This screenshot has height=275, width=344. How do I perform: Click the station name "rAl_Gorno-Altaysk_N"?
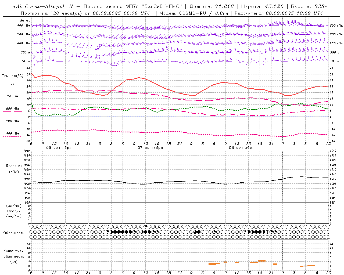tap(43, 7)
